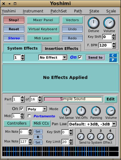
Task: Adjust the master Volume knob
Action: click(109, 23)
